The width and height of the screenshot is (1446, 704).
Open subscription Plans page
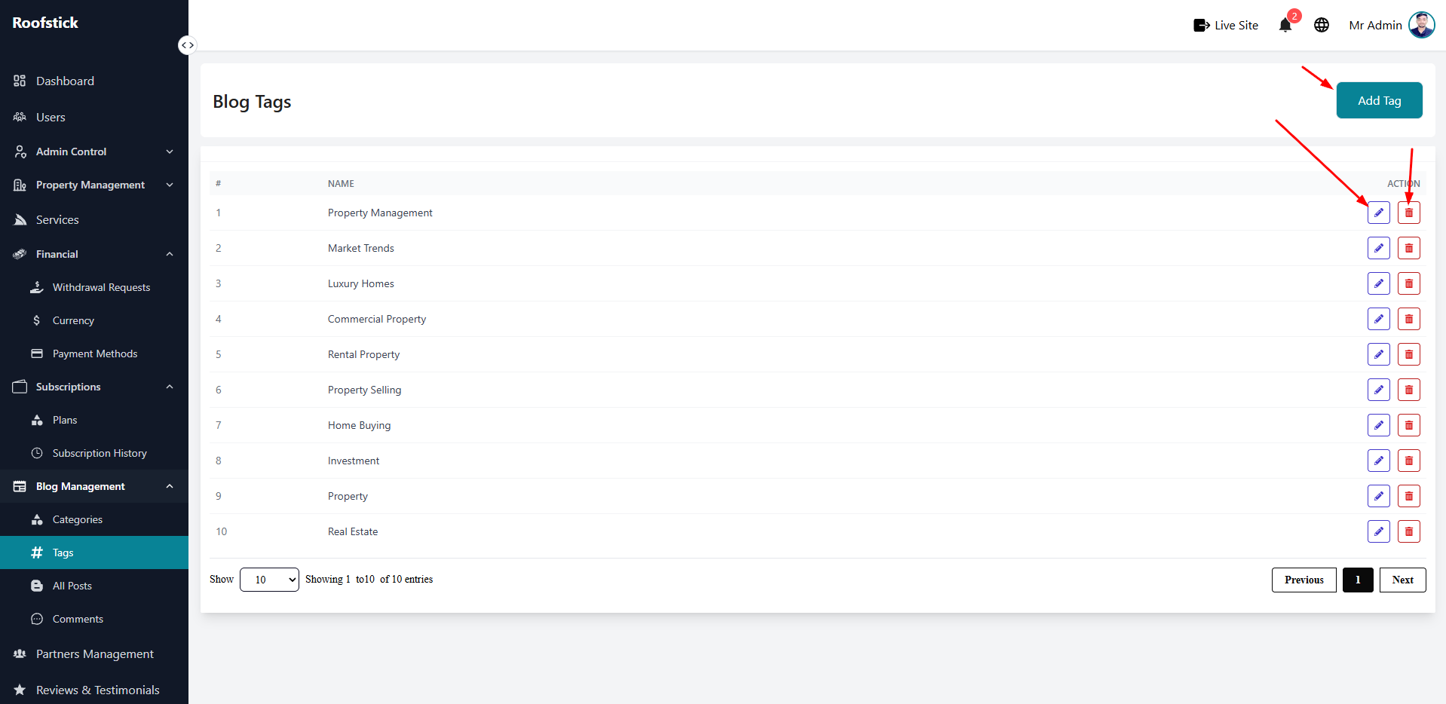pos(94,420)
